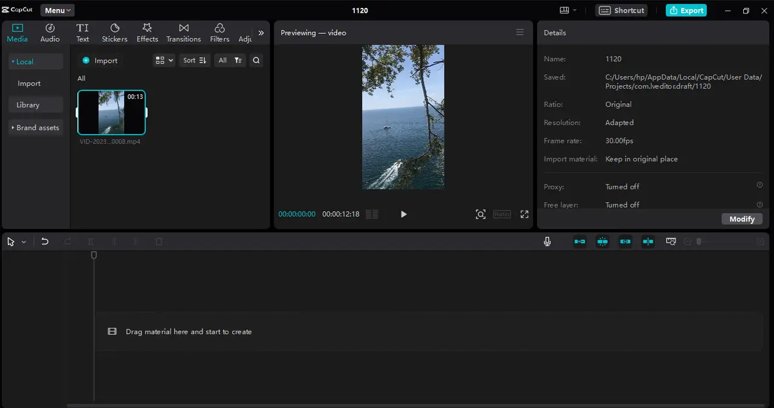Open the All filter dropdown
This screenshot has width=774, height=408.
point(230,60)
